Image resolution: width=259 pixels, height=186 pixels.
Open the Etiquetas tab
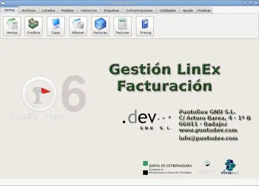coord(112,11)
